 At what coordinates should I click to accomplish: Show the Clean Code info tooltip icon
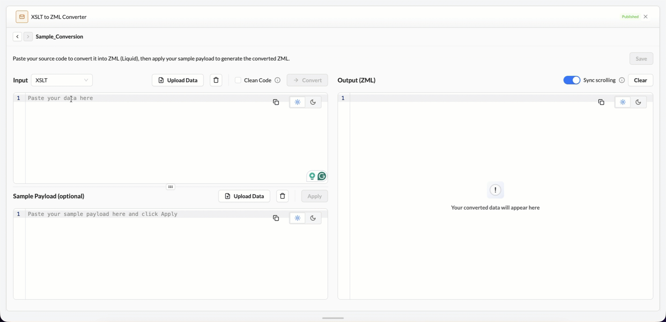277,80
